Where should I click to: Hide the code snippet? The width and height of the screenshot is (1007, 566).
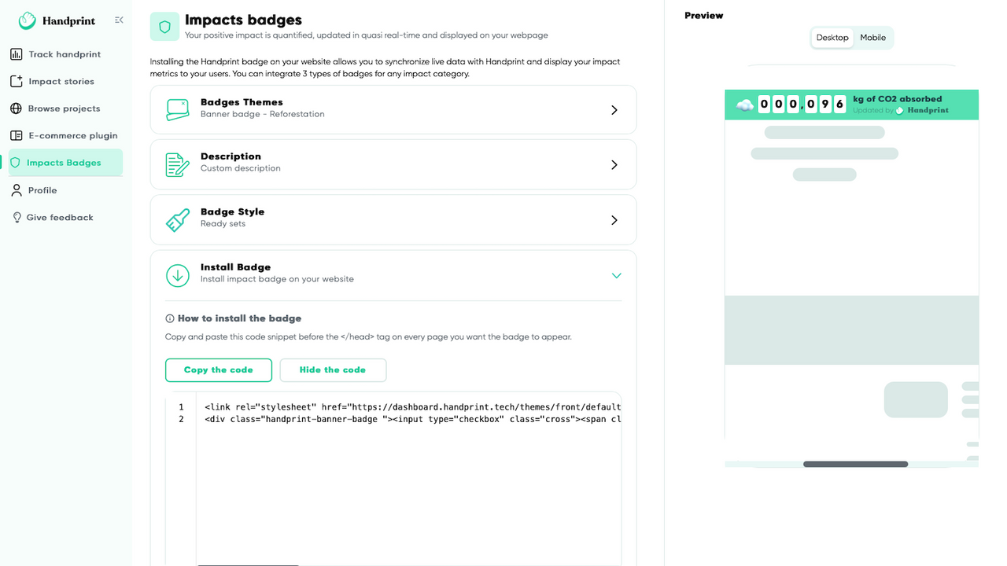pyautogui.click(x=333, y=369)
